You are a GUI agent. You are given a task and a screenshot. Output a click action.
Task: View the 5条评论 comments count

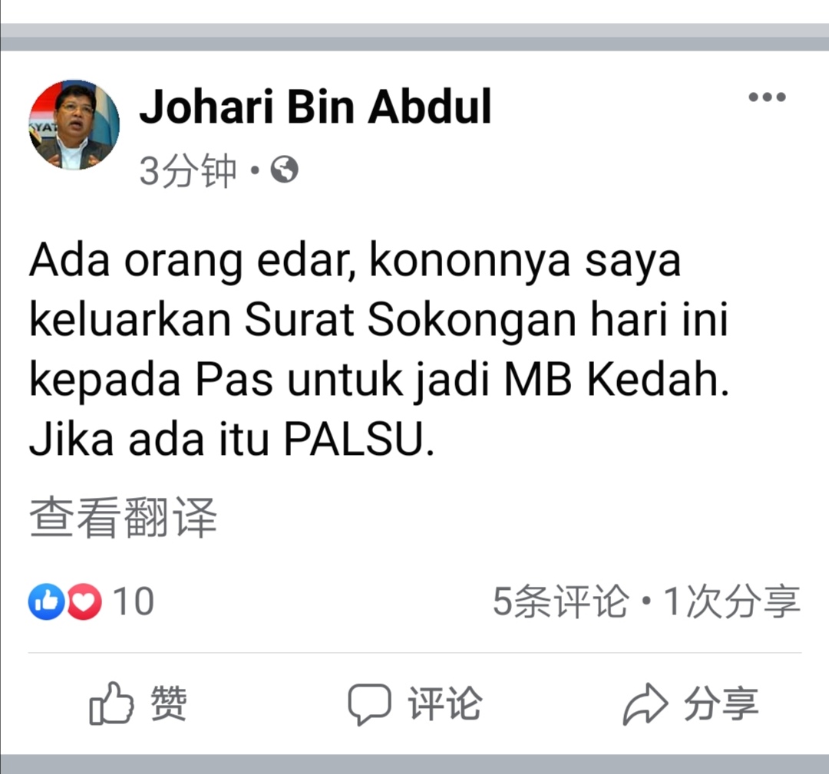tap(561, 601)
